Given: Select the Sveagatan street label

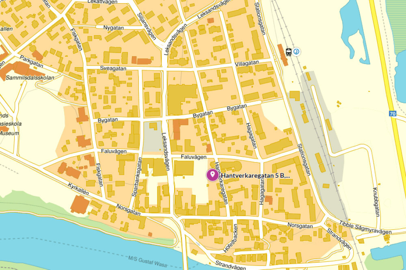Looking at the screenshot, I should pos(113,68).
